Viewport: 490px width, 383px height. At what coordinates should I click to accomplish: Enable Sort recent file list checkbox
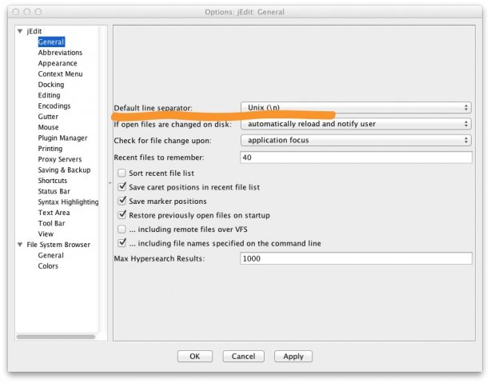[122, 173]
